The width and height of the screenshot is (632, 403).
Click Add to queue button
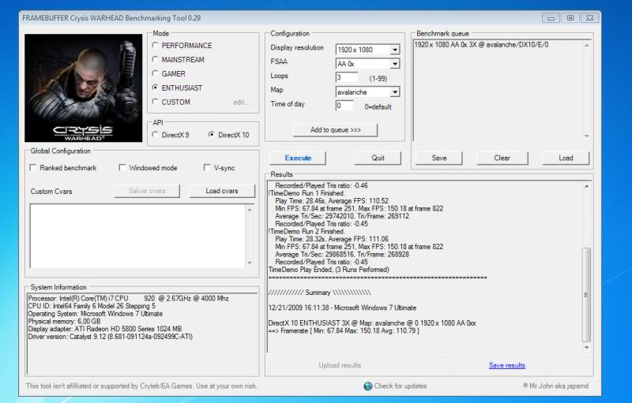click(335, 130)
